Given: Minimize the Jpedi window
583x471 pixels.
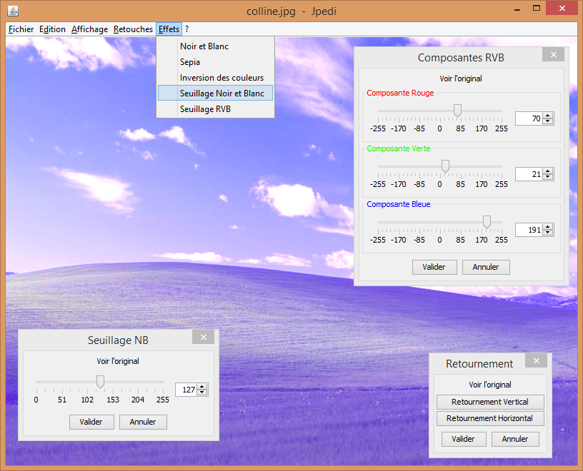Looking at the screenshot, I should pyautogui.click(x=517, y=9).
